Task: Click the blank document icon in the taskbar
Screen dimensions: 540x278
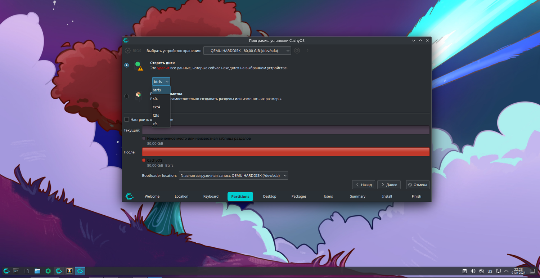Action: 27,271
